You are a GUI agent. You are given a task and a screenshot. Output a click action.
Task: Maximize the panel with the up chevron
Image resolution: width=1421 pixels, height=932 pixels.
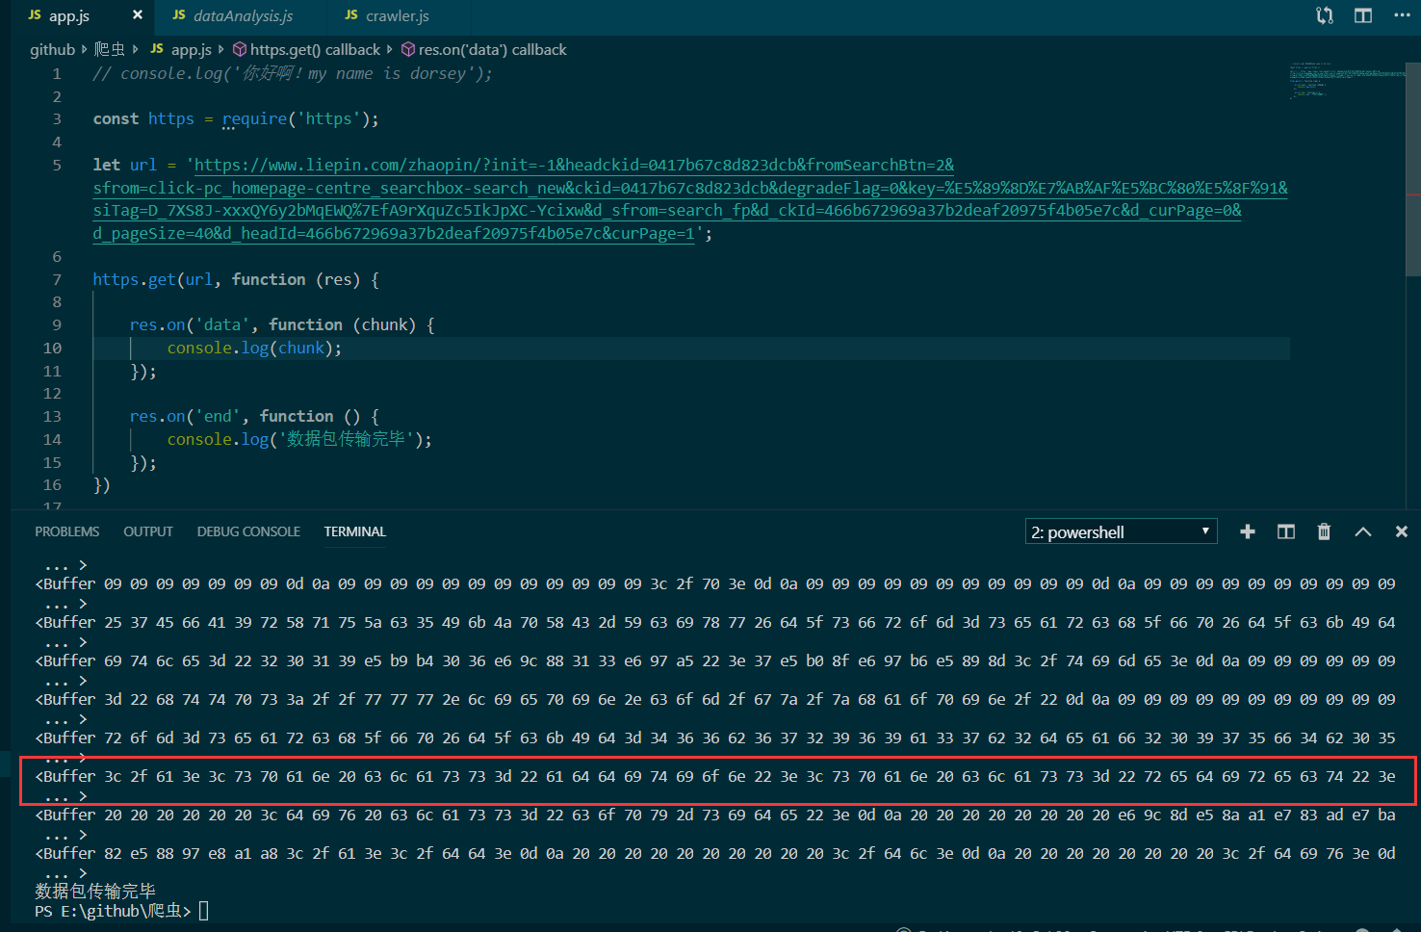(x=1363, y=531)
